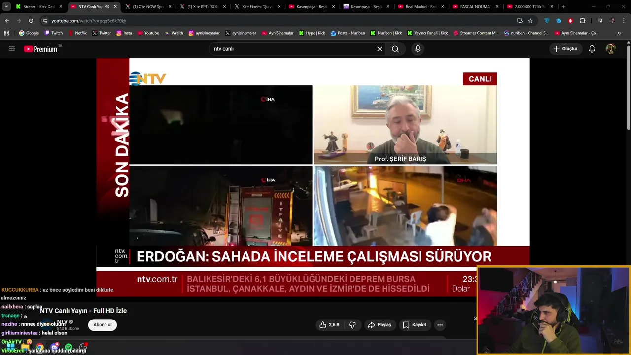Screen dimensions: 631x355
Task: Open the Google apps grid in bookmarks bar
Action: pyautogui.click(x=6, y=33)
